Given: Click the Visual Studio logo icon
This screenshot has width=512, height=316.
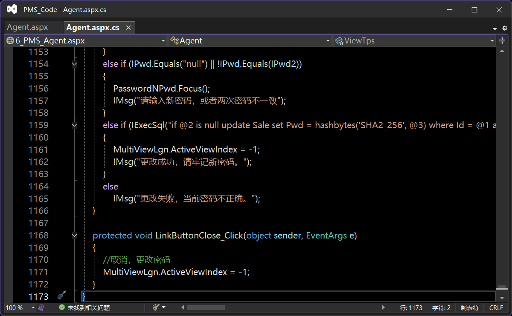Looking at the screenshot, I should tap(12, 9).
